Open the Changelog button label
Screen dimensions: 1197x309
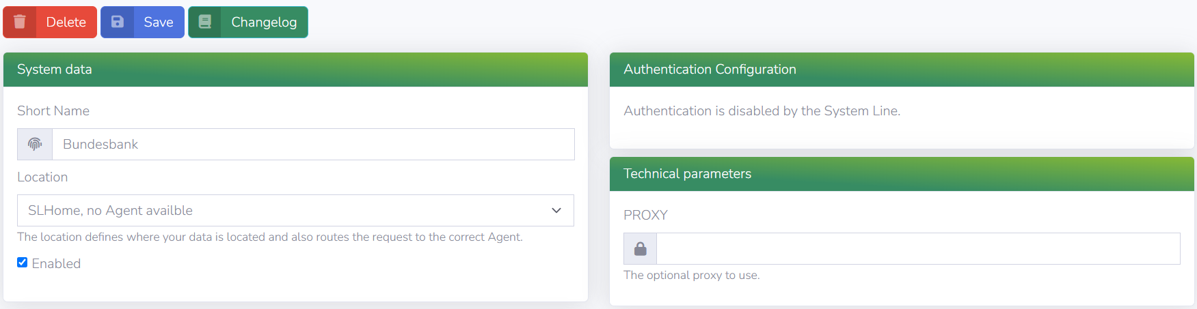(264, 23)
